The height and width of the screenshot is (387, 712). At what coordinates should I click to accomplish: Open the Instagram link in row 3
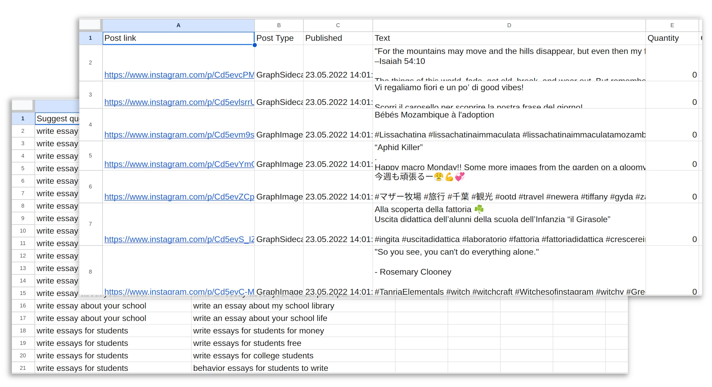coord(179,102)
